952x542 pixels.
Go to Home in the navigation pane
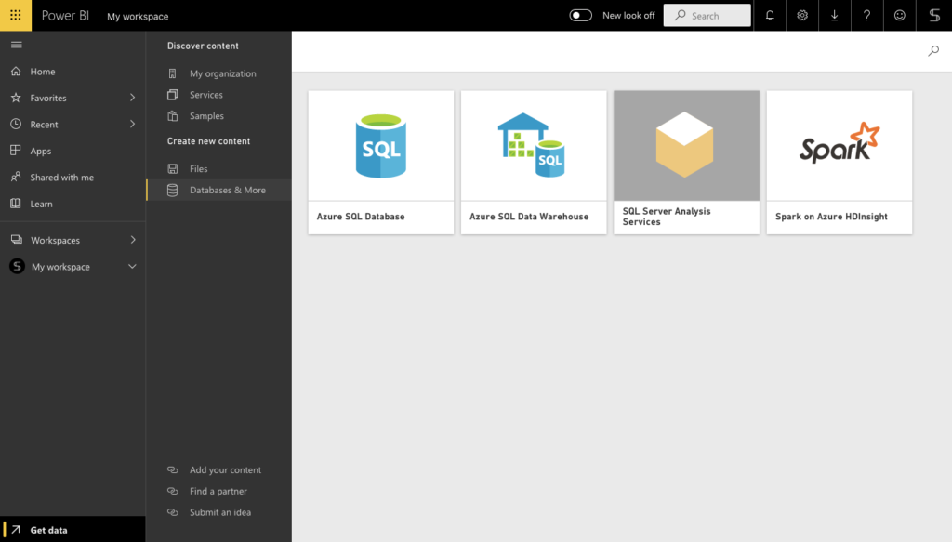(73, 72)
